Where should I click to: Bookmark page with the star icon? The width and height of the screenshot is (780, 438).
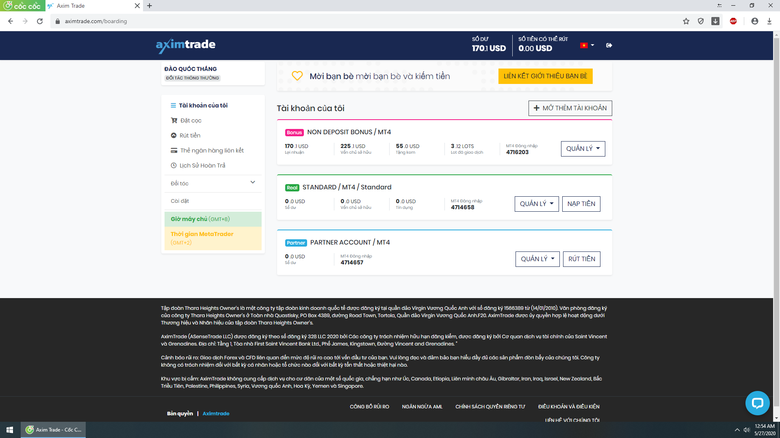coord(686,21)
